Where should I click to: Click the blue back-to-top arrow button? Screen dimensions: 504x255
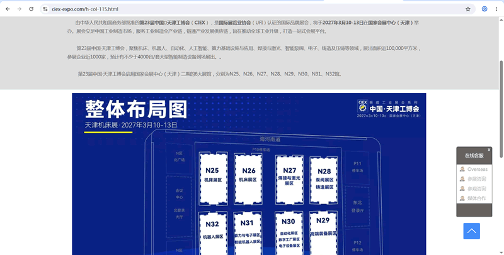pos(471,231)
